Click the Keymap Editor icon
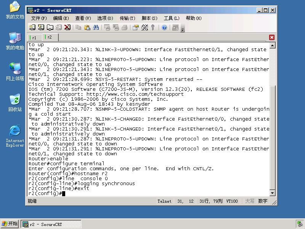The width and height of the screenshot is (305, 229). 144,27
